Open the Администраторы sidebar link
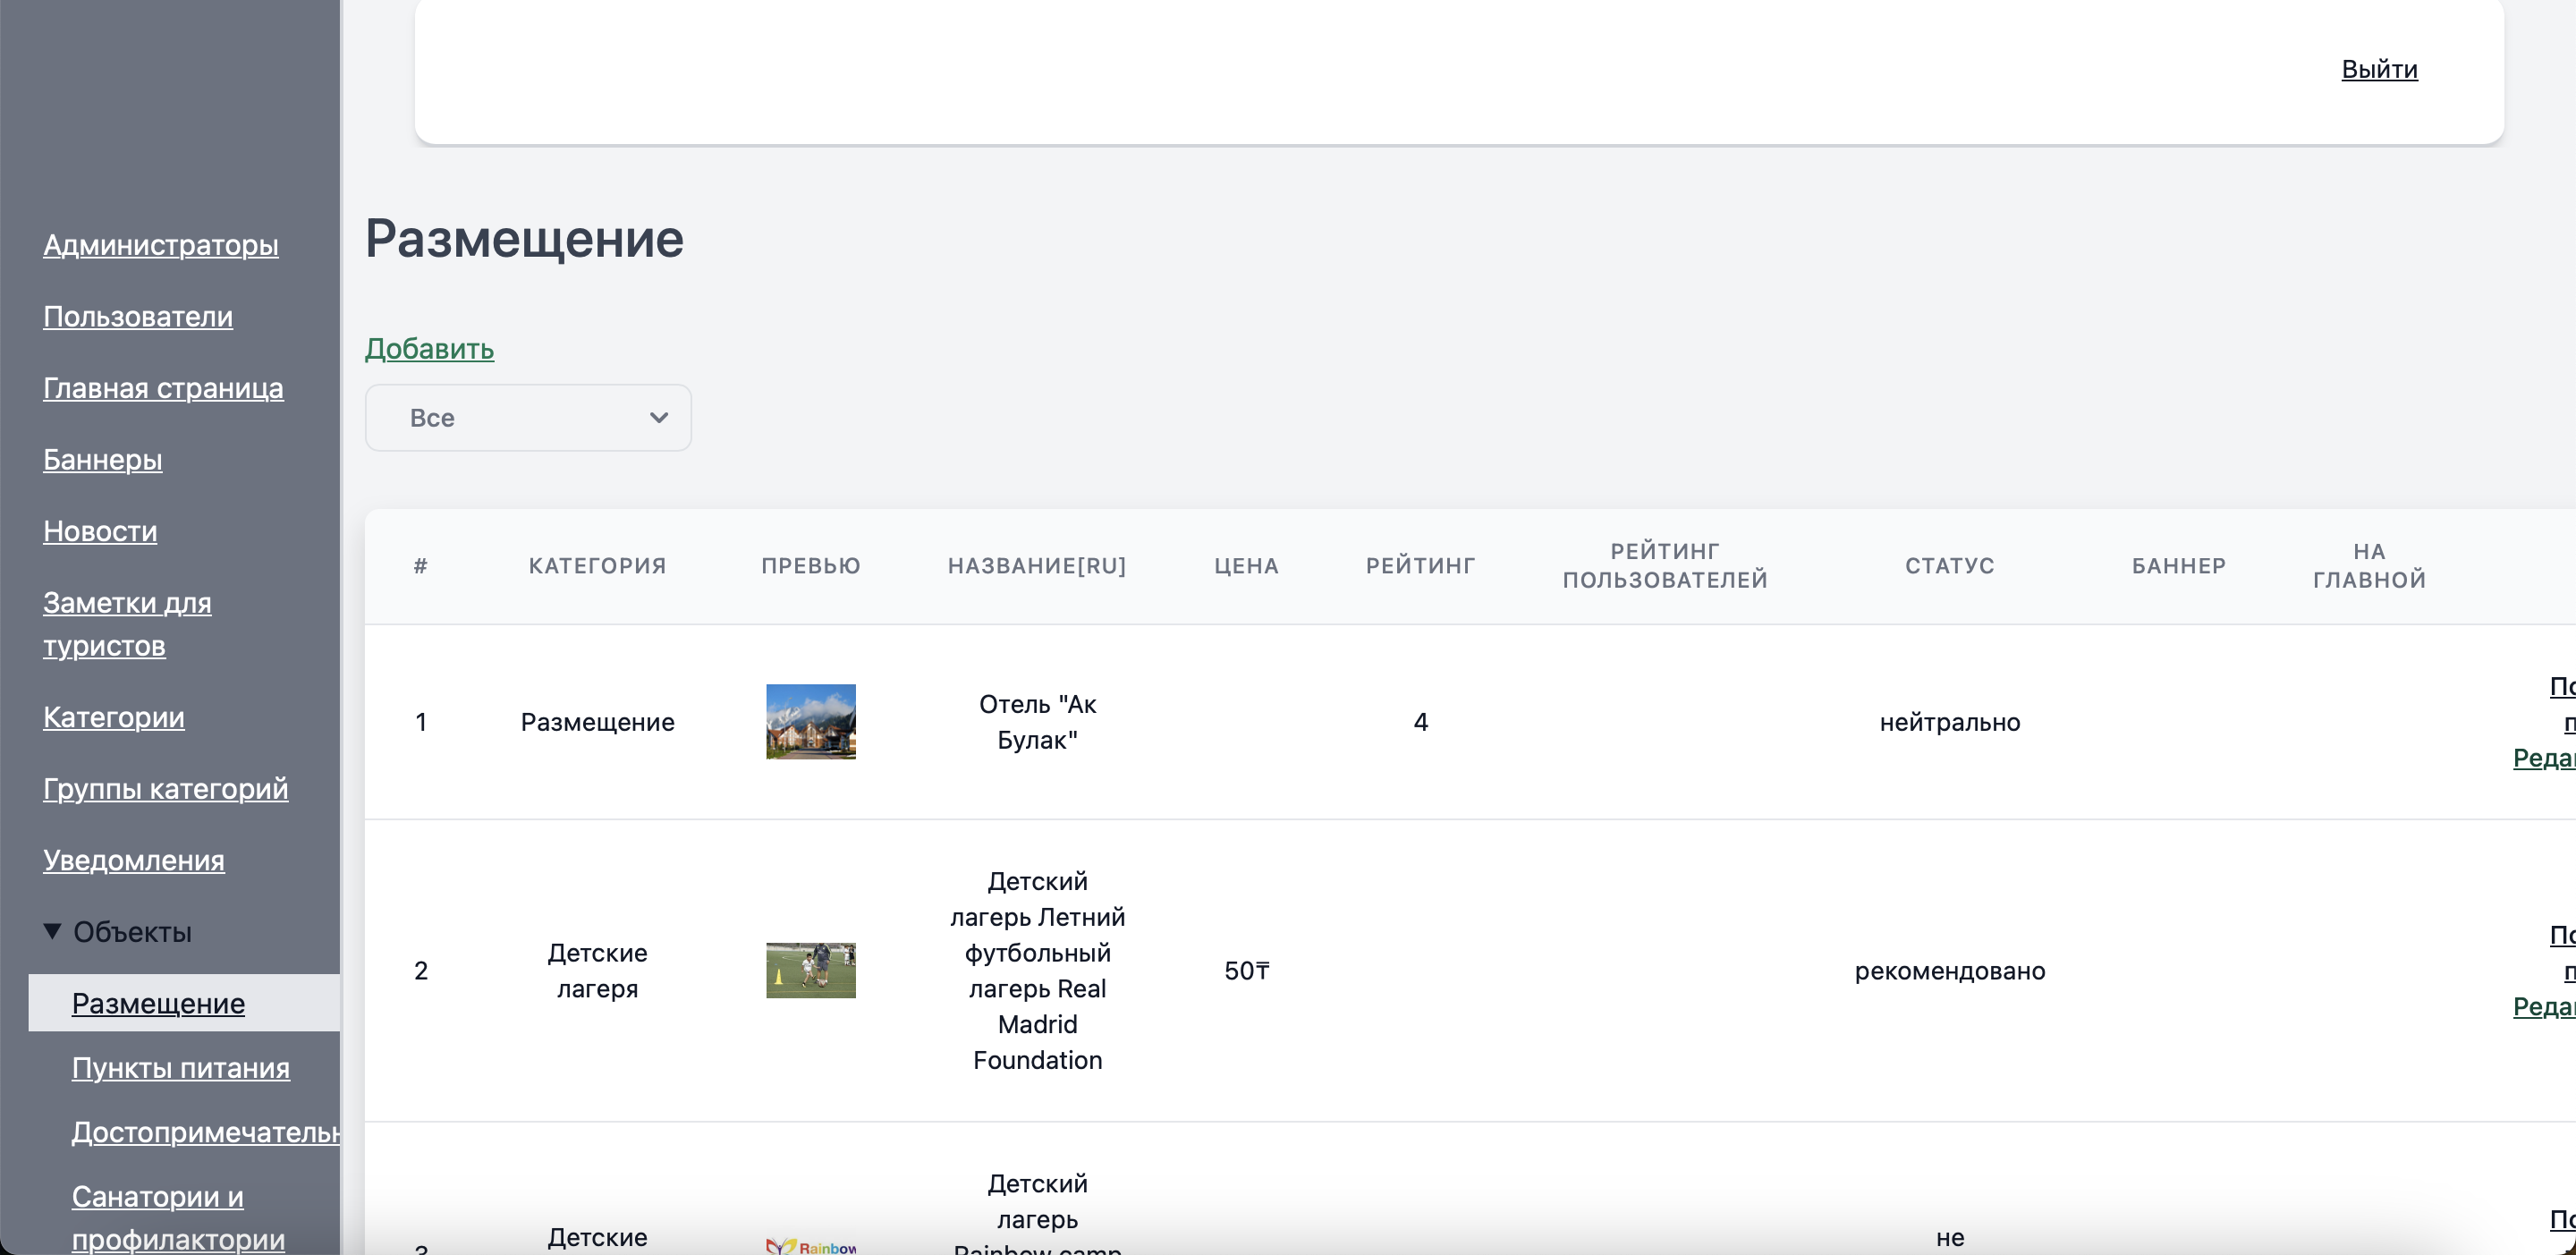Image resolution: width=2576 pixels, height=1255 pixels. [161, 245]
